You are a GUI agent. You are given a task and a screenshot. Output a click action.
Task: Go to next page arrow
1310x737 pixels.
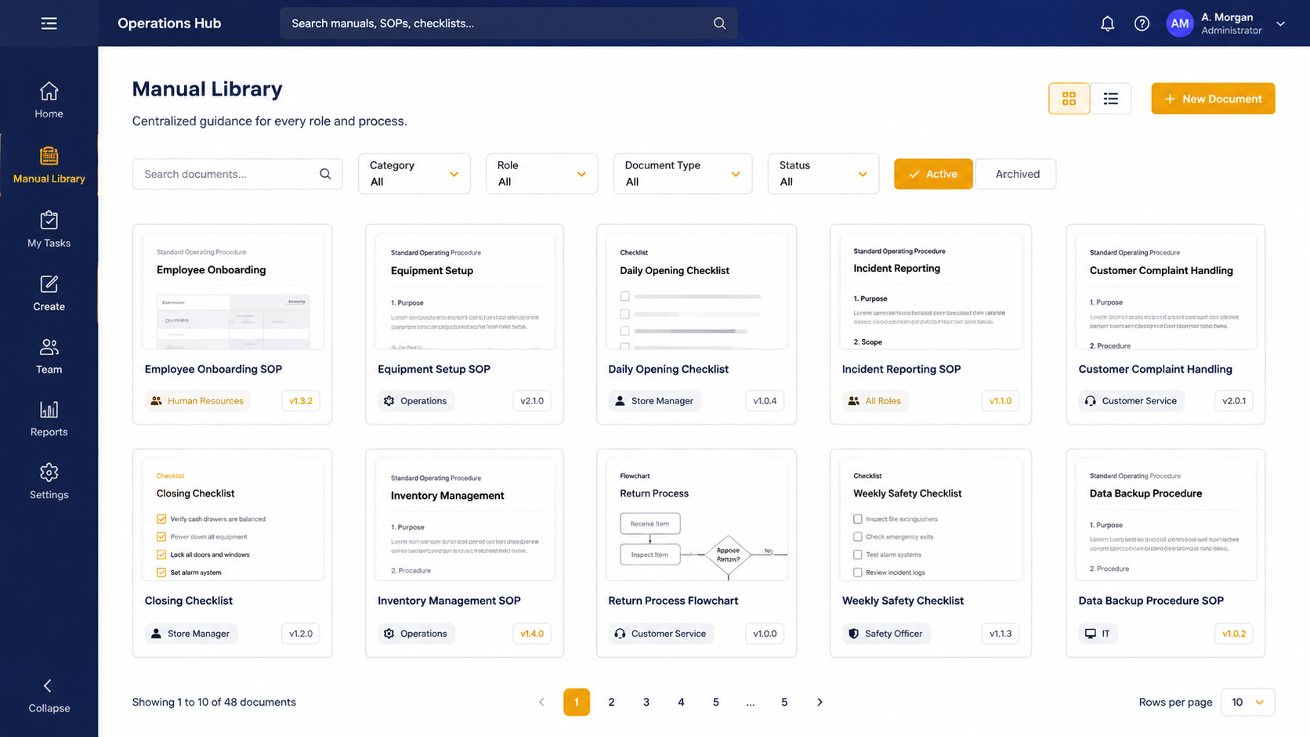[820, 703]
